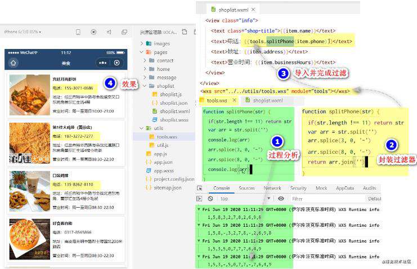Viewport: 417px width, 269px height.
Task: Open the AppData tab
Action: click(345, 188)
